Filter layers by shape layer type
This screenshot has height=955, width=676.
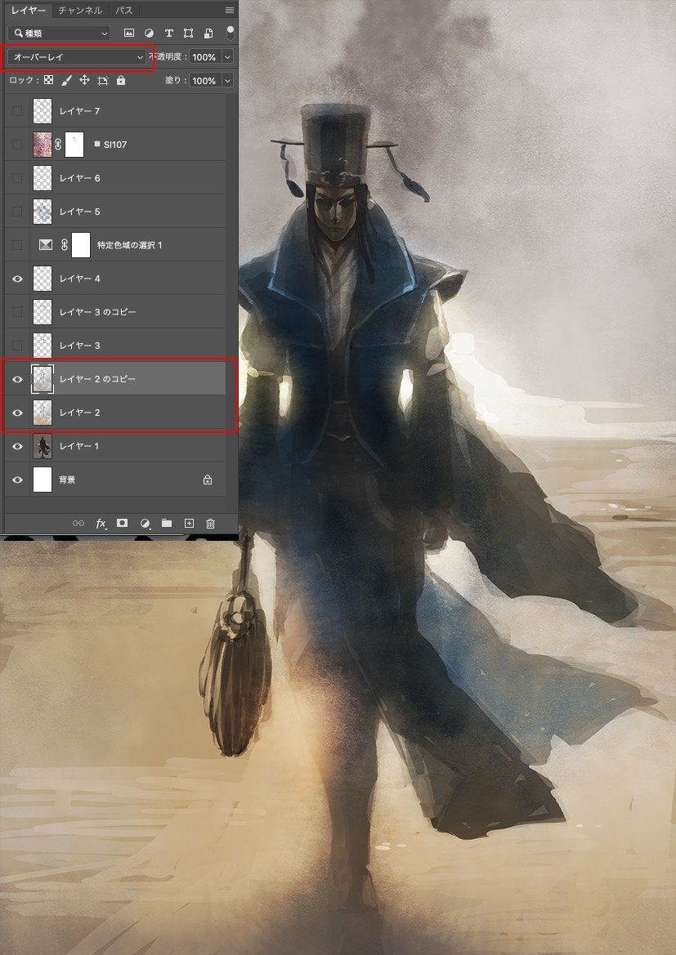point(188,33)
